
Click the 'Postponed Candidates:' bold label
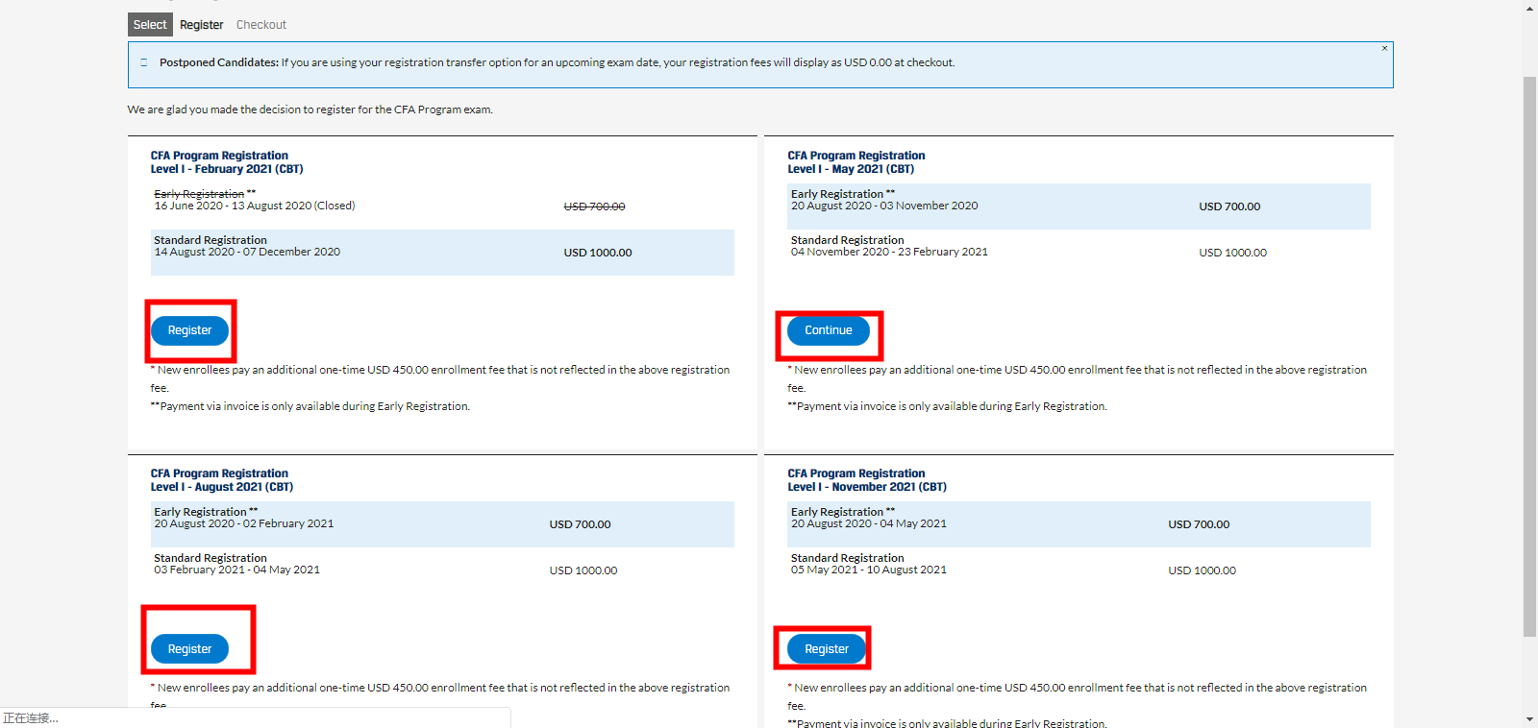click(x=219, y=62)
